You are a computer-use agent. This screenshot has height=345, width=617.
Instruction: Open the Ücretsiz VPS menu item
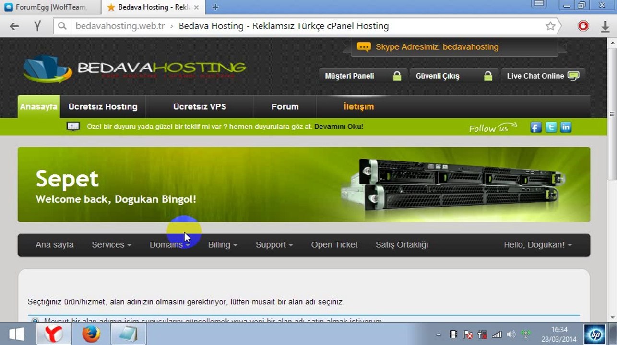(x=200, y=106)
